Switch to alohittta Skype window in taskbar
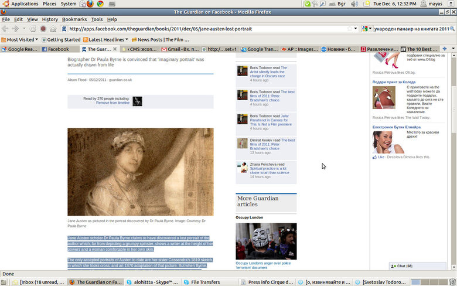This screenshot has height=286, width=457. 152,282
